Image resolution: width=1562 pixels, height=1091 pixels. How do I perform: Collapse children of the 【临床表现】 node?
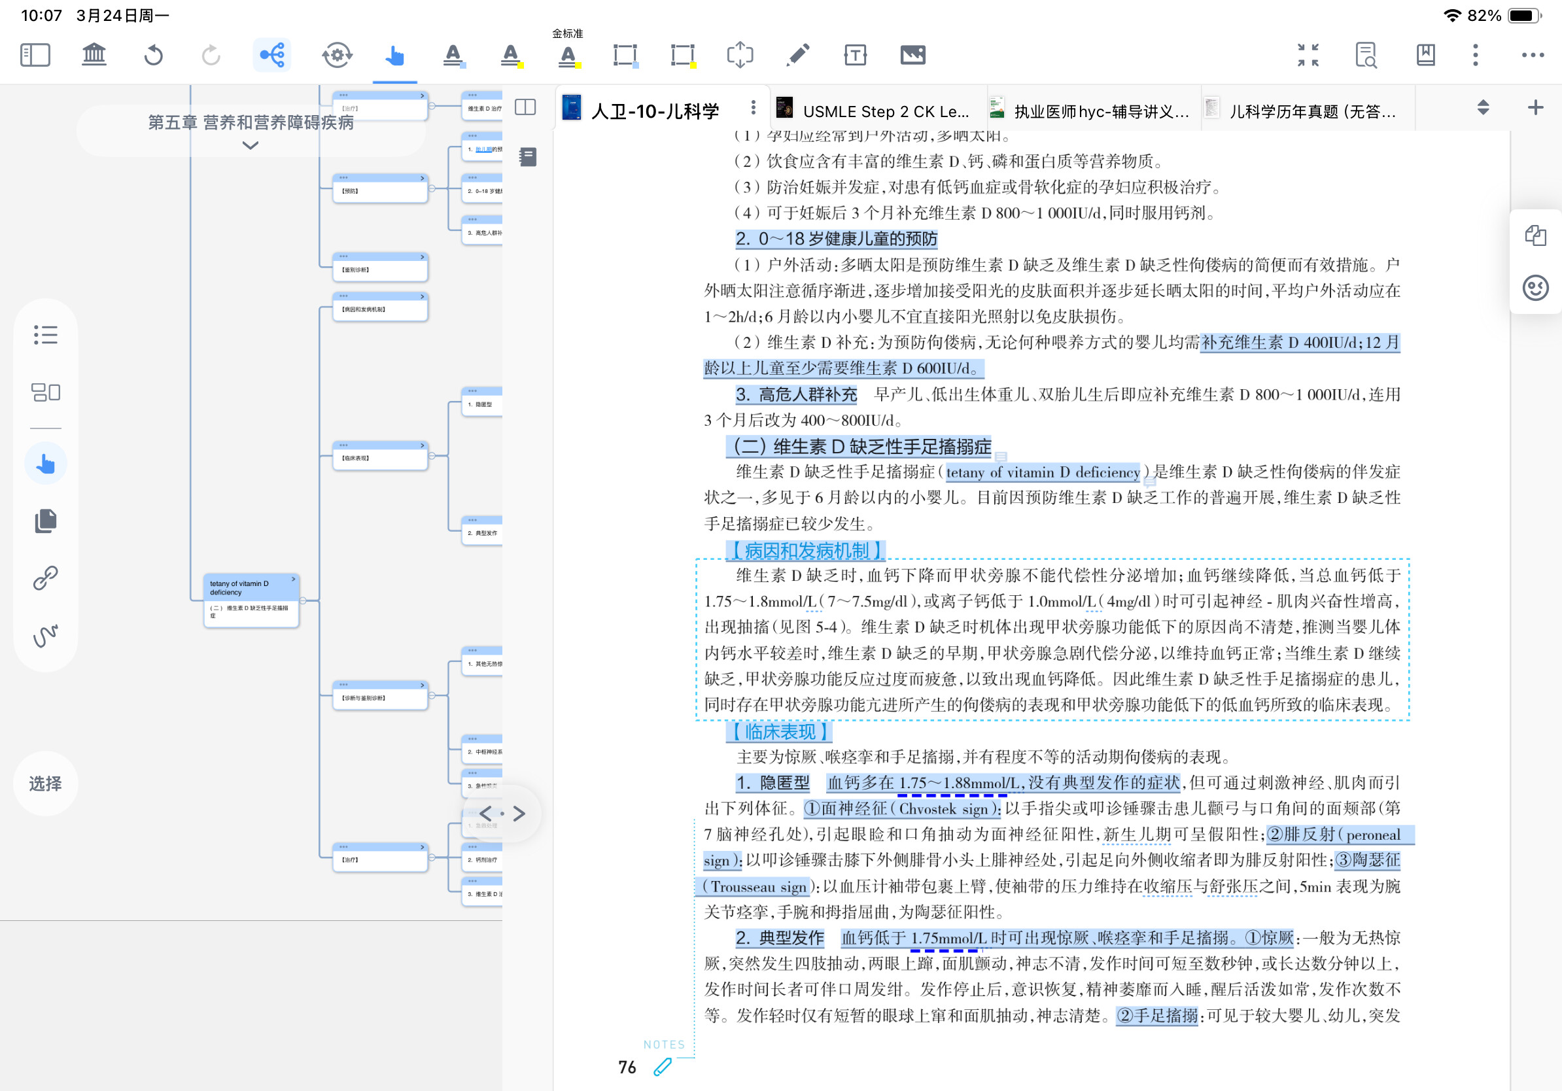[432, 456]
